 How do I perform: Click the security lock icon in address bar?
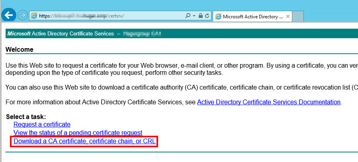(x=200, y=16)
